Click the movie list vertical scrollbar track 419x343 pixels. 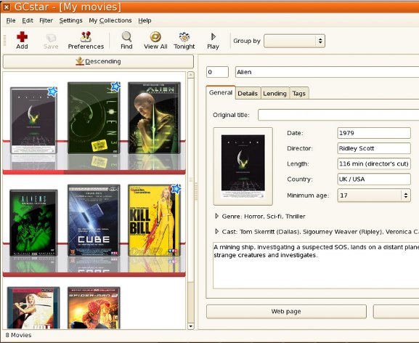190,302
